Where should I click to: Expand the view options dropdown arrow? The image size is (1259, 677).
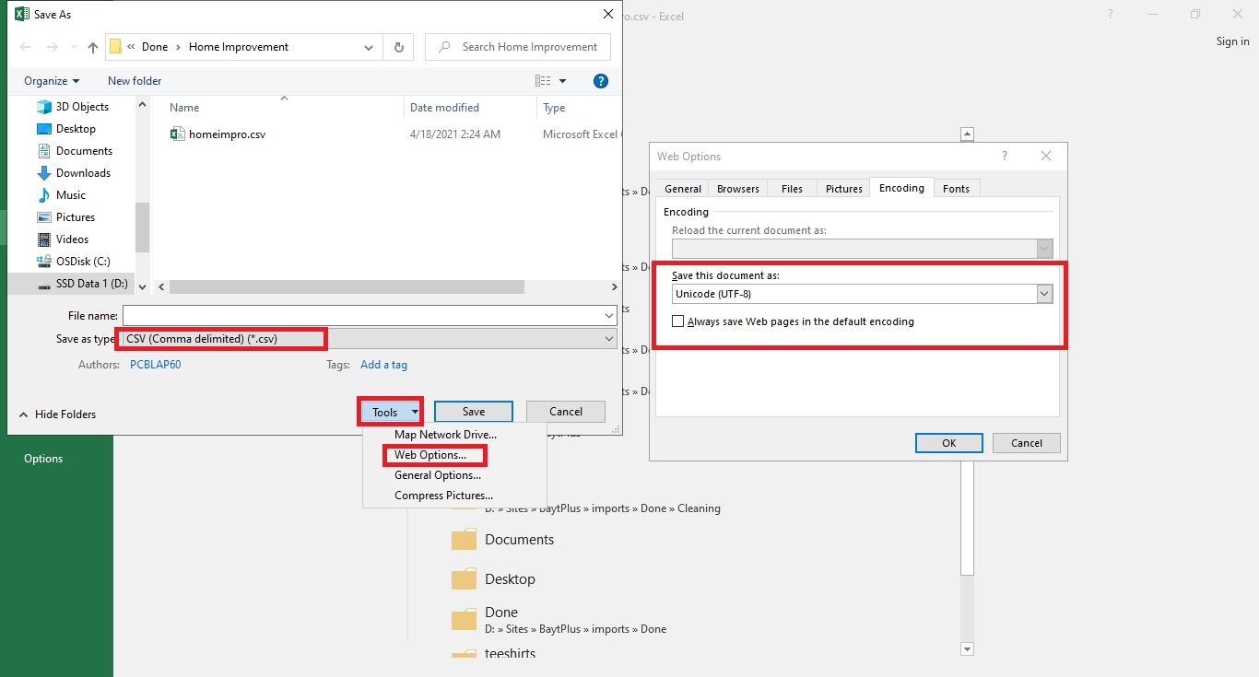click(x=562, y=81)
